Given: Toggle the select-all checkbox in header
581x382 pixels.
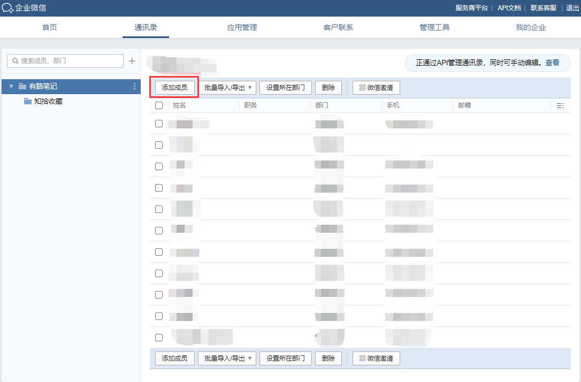Looking at the screenshot, I should point(159,105).
